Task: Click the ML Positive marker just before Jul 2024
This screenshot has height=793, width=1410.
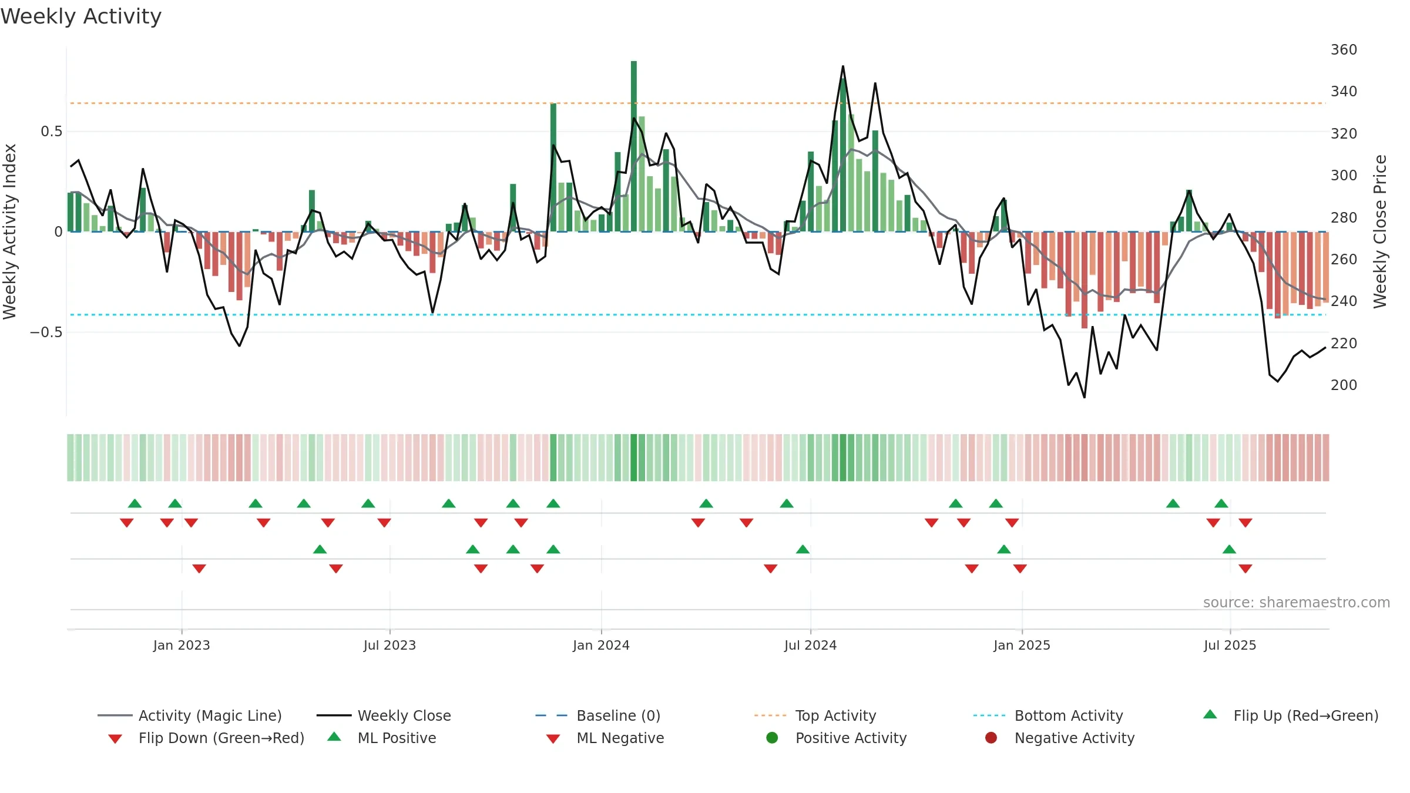Action: pyautogui.click(x=803, y=549)
